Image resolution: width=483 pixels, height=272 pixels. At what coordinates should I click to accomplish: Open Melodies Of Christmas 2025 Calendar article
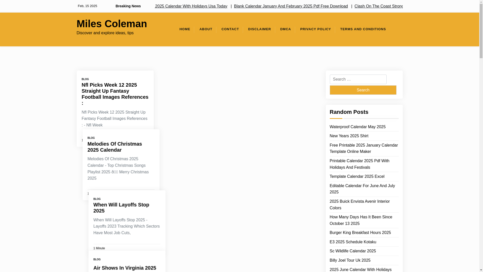114,147
